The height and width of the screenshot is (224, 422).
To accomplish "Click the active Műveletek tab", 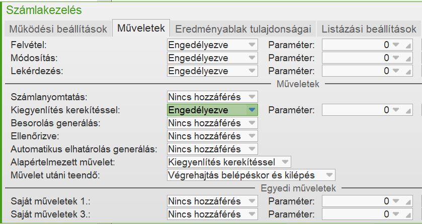I will tap(141, 29).
